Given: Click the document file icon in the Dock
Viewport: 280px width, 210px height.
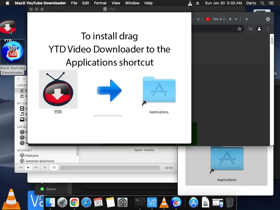Looking at the screenshot, I should tap(206, 202).
